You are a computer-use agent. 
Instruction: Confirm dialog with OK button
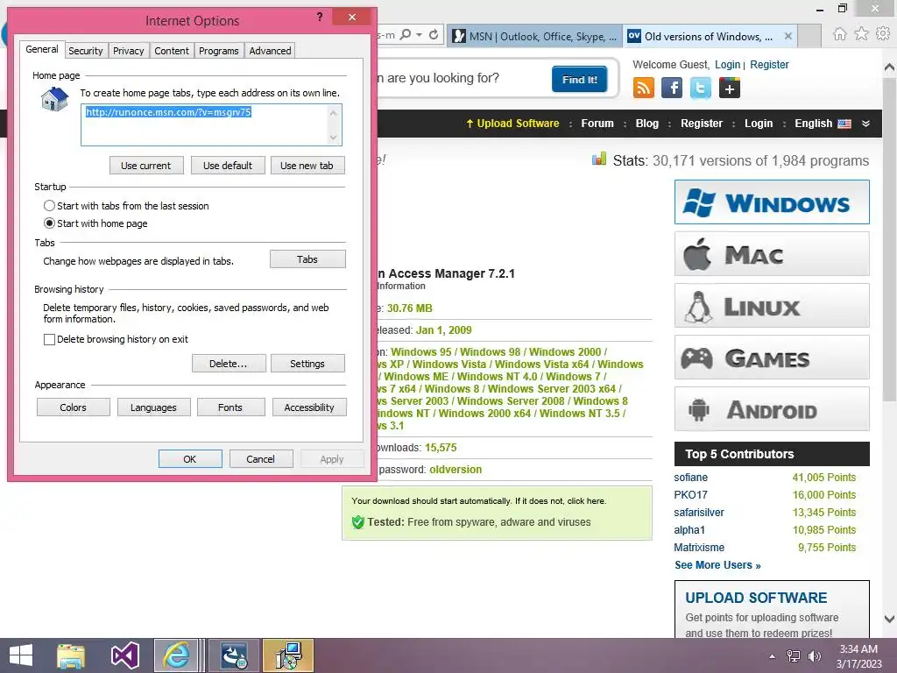click(190, 459)
